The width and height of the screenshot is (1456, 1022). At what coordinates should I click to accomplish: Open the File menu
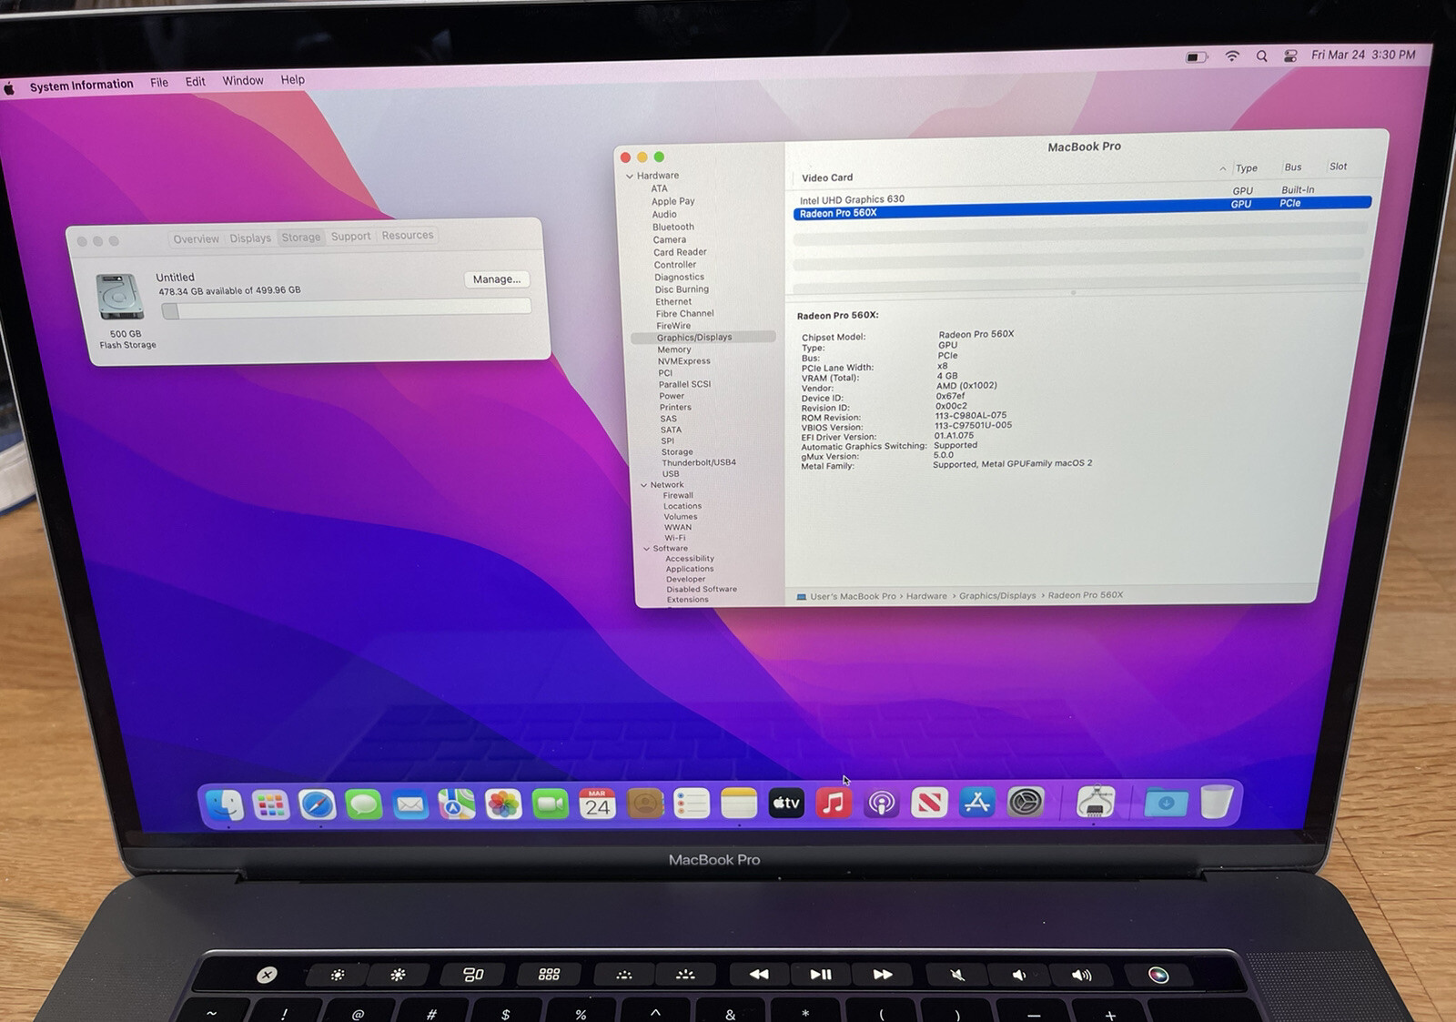(159, 83)
